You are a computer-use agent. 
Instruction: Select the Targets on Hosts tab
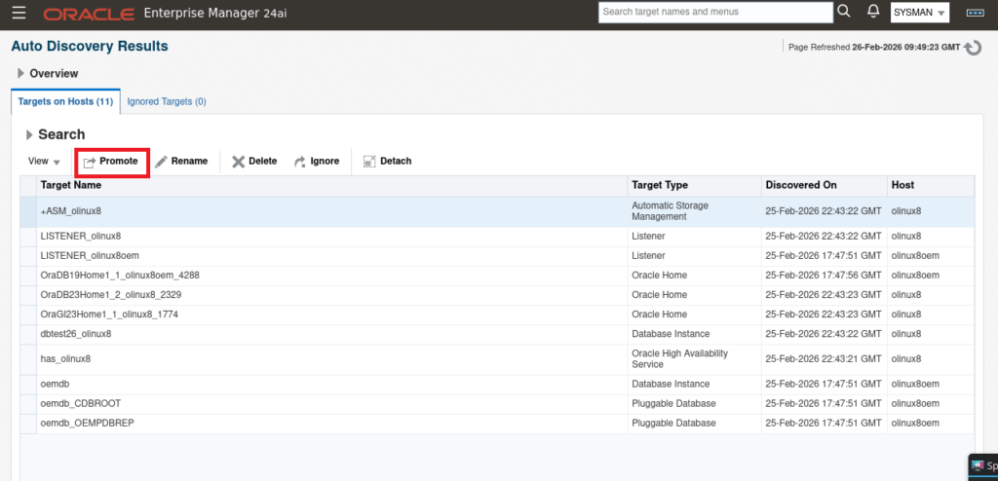pyautogui.click(x=65, y=101)
